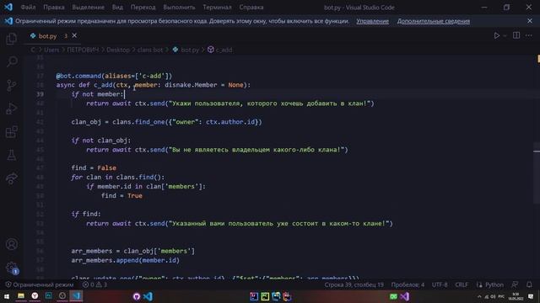This screenshot has width=540, height=303.
Task: Open the errors and warnings status indicator
Action: point(94,284)
